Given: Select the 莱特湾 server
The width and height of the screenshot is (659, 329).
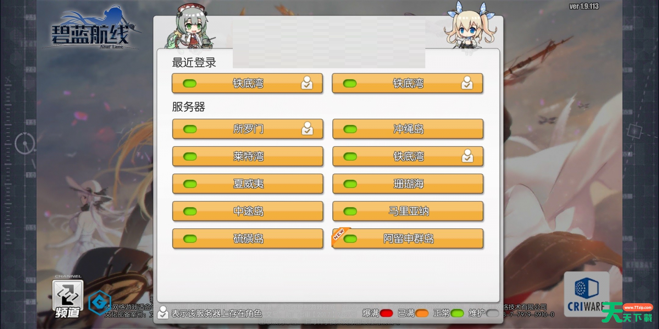Looking at the screenshot, I should click(247, 156).
